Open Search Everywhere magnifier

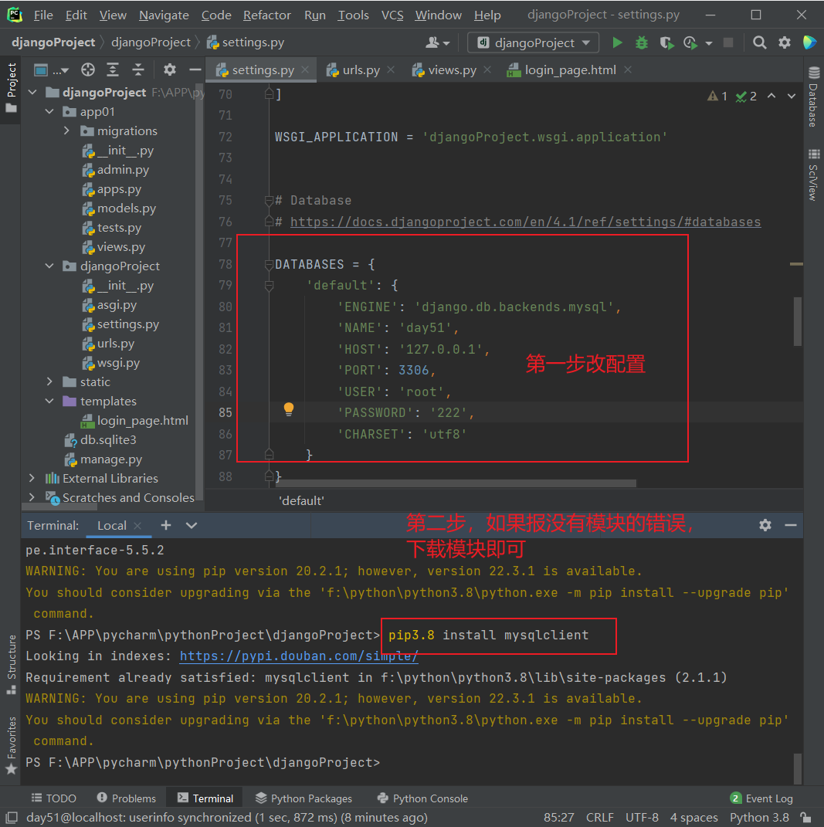pos(759,42)
